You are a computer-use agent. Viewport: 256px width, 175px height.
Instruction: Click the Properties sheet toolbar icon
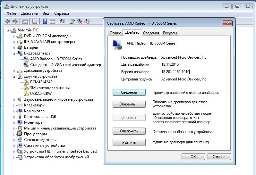[35, 21]
